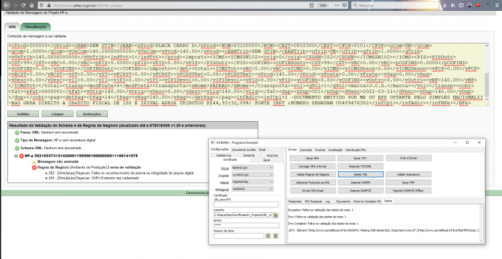Reload the page with the refresh icon
Screen dimensions: 502x259
pos(23,5)
